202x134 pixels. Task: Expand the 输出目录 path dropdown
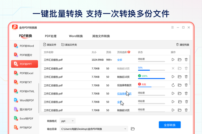[126, 129]
